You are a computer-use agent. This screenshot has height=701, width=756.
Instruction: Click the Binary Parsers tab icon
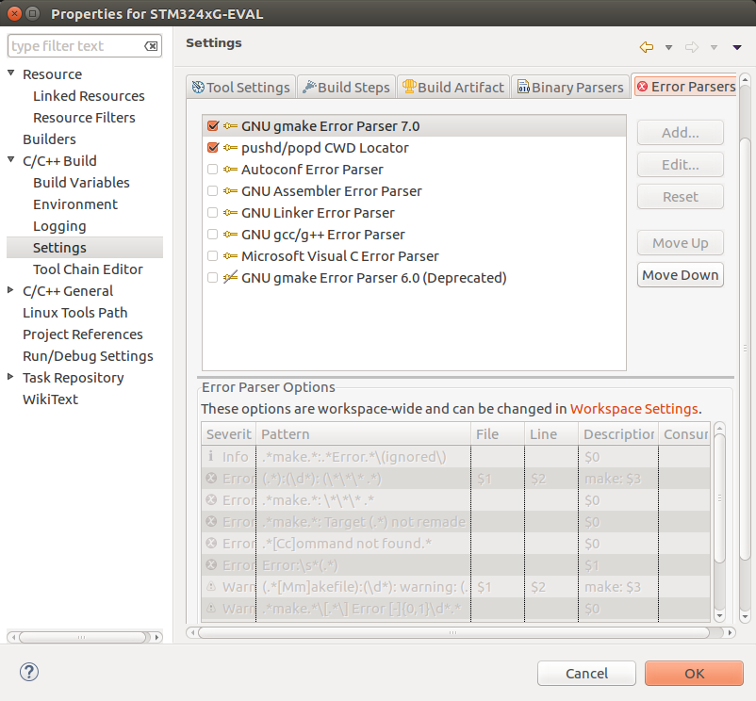coord(523,88)
